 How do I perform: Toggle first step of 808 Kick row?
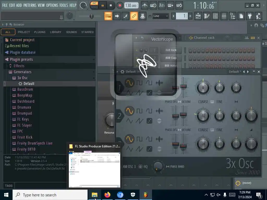[190, 50]
